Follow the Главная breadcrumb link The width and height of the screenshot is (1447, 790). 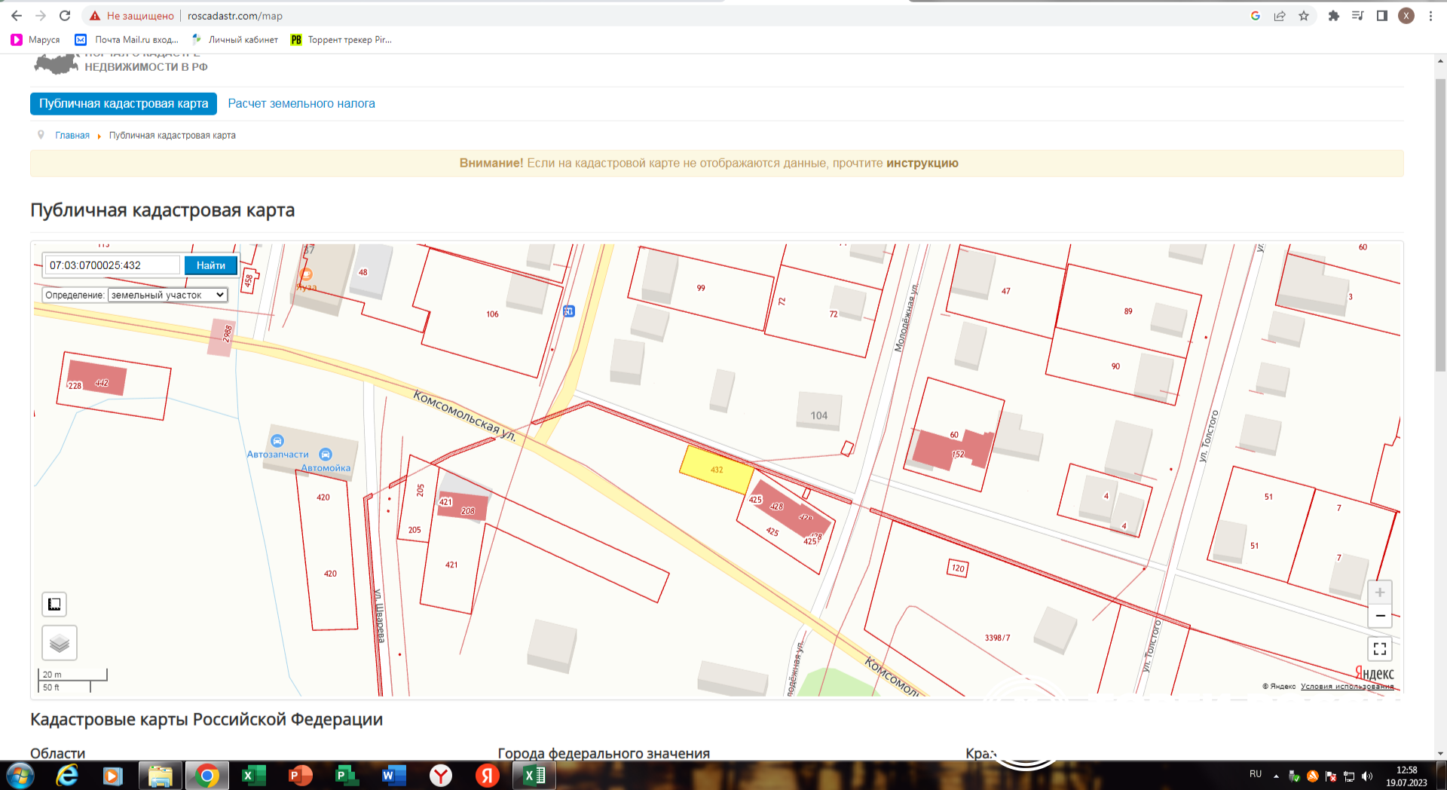[x=72, y=136]
